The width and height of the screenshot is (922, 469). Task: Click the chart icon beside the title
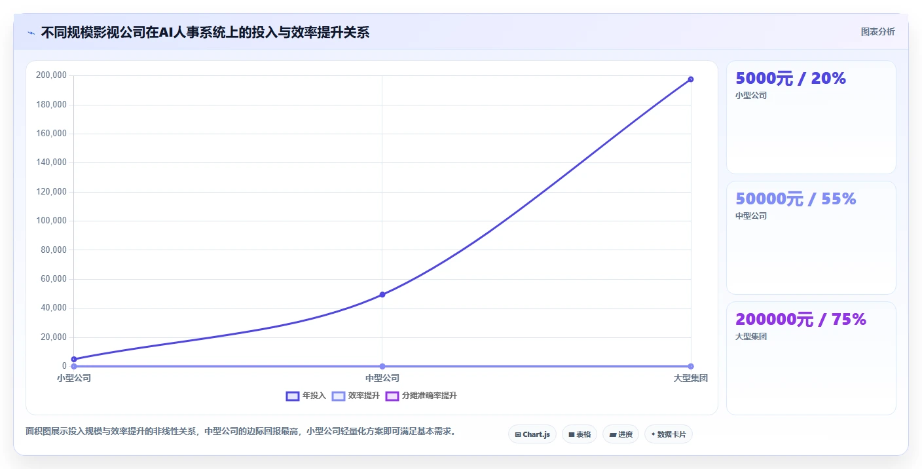pos(31,33)
